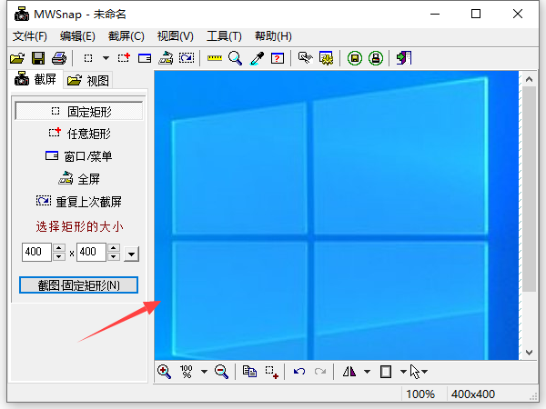Open frame options dropdown arrow
This screenshot has height=409, width=546.
pos(403,372)
